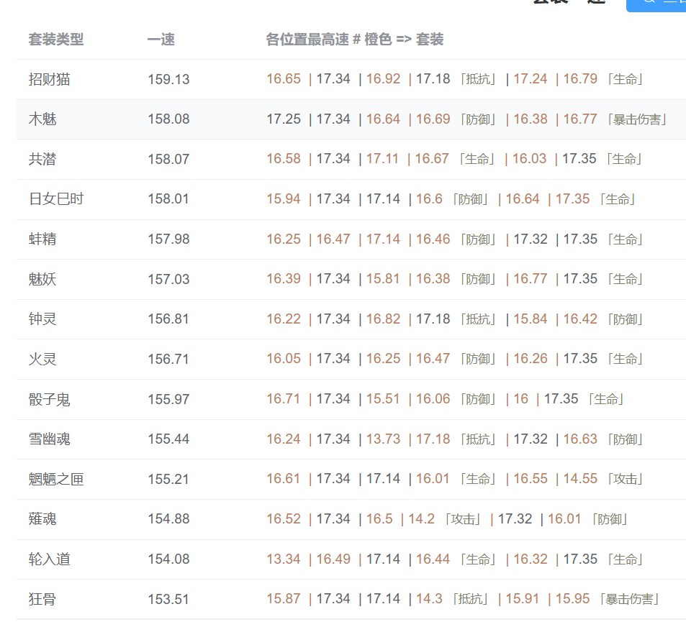Click the 招财猫 speed value 159.13

168,79
